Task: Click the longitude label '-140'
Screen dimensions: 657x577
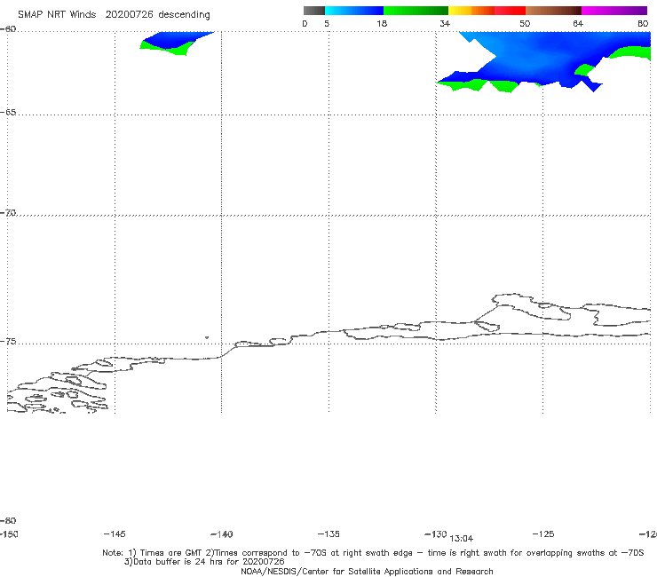Action: (x=222, y=534)
